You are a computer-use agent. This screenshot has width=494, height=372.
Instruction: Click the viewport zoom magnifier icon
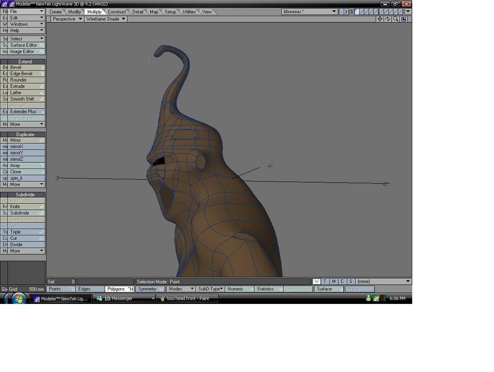point(396,19)
